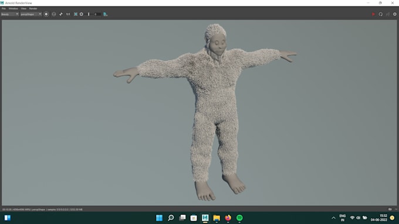The width and height of the screenshot is (399, 224).
Task: Toggle the alpha channel display icon
Action: click(54, 14)
